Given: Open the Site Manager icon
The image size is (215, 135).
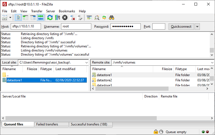Looking at the screenshot, I should pyautogui.click(x=4, y=18).
